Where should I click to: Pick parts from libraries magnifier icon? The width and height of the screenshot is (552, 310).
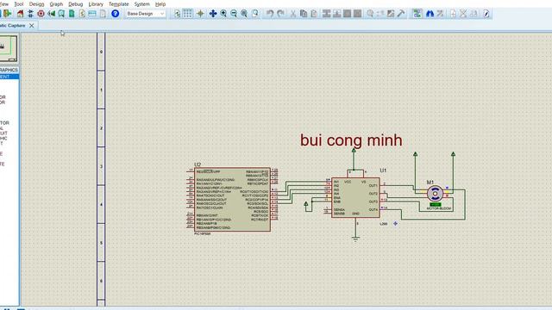pyautogui.click(x=370, y=14)
